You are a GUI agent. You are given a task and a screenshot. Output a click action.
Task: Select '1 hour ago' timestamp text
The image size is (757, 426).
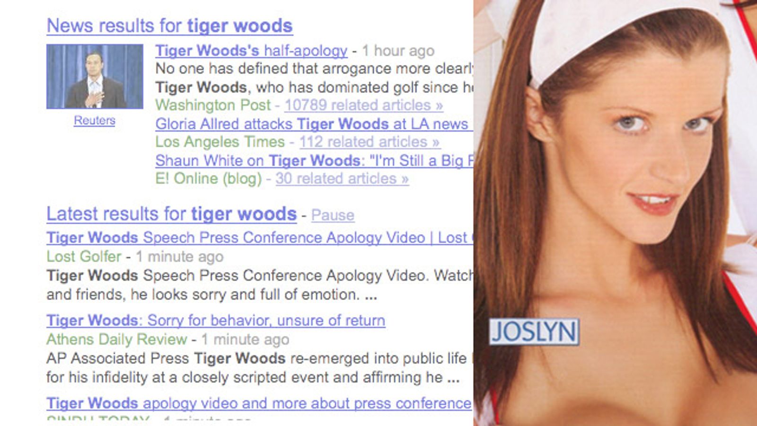[x=398, y=51]
